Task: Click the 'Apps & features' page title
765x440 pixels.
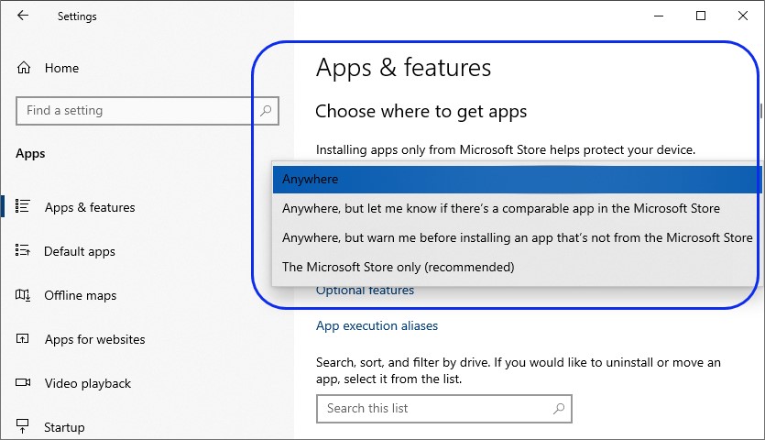Action: coord(403,68)
